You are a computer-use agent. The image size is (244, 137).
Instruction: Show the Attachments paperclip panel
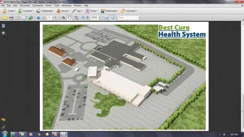pyautogui.click(x=3, y=127)
